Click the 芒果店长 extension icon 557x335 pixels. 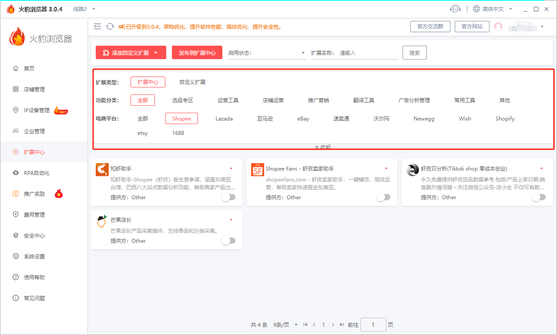pyautogui.click(x=102, y=221)
